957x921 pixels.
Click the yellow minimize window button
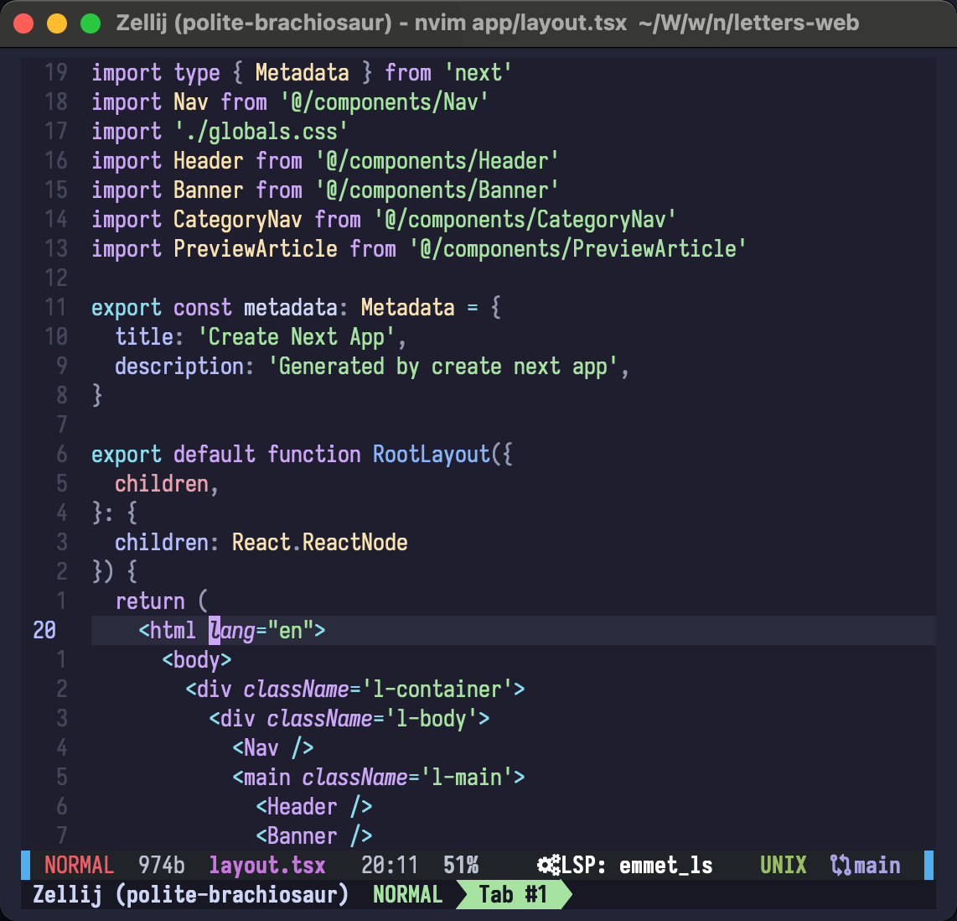57,23
